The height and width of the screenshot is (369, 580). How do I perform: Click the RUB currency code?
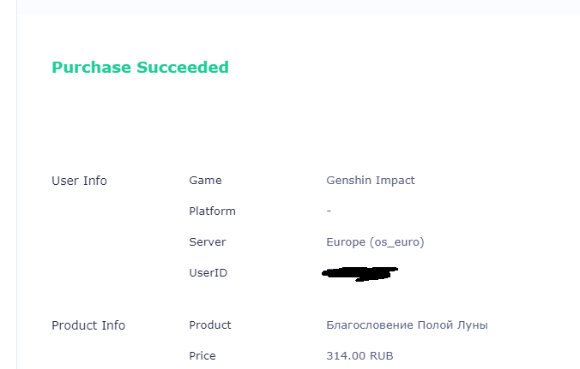coord(380,356)
